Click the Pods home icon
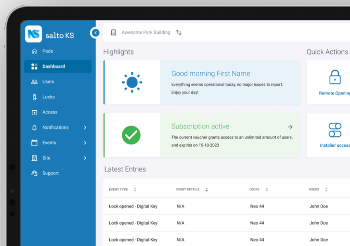350x246 pixels. 35,51
